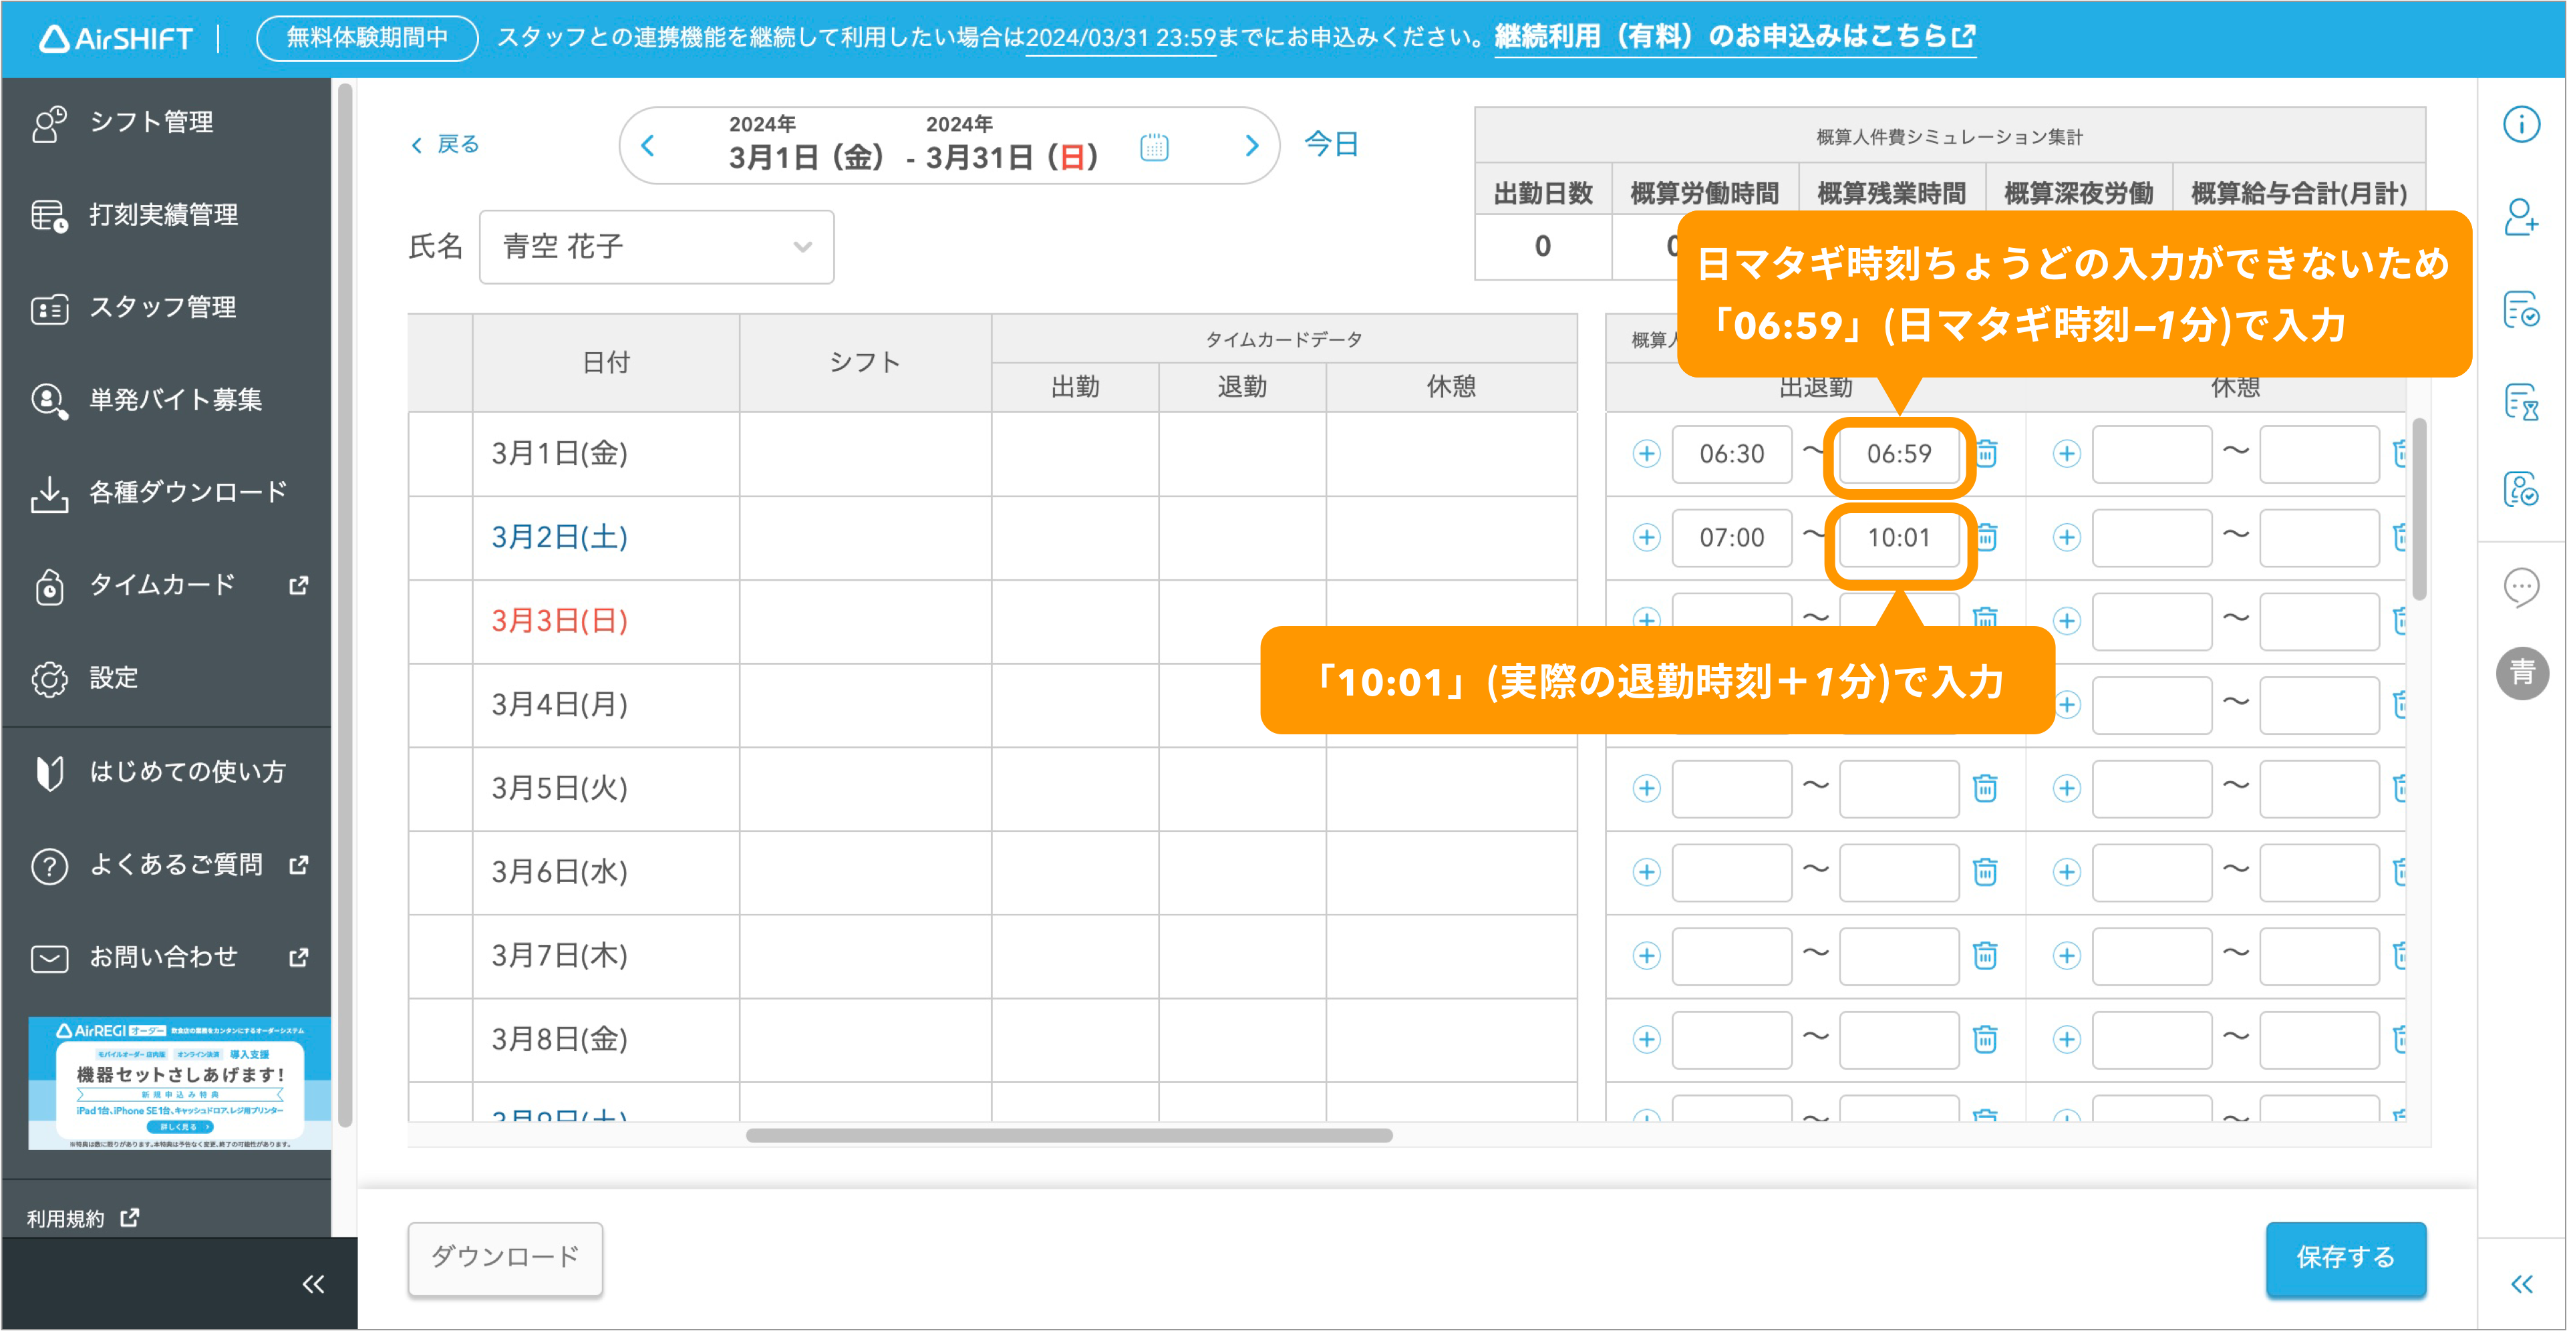The image size is (2567, 1331).
Task: Click the staff confirmation icon in the right rail
Action: tap(2521, 488)
